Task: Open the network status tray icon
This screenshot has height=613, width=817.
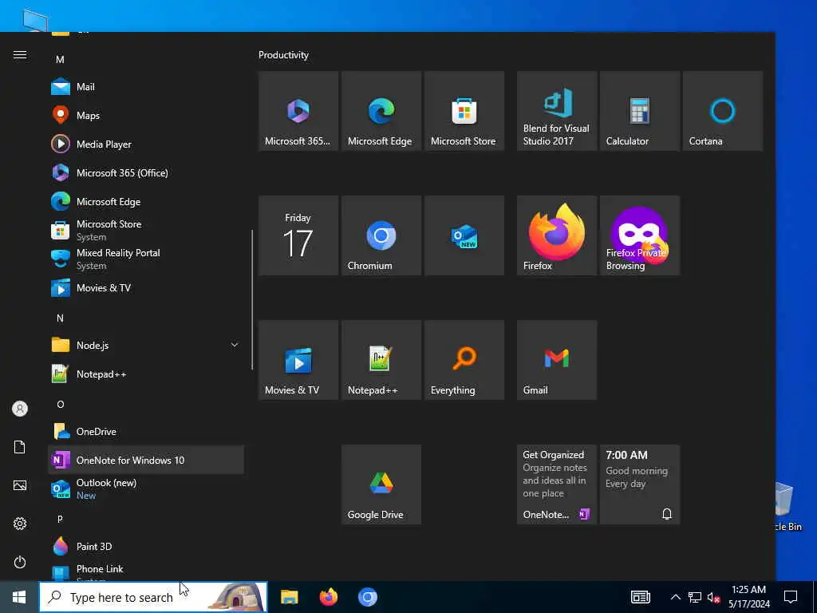Action: tap(695, 597)
